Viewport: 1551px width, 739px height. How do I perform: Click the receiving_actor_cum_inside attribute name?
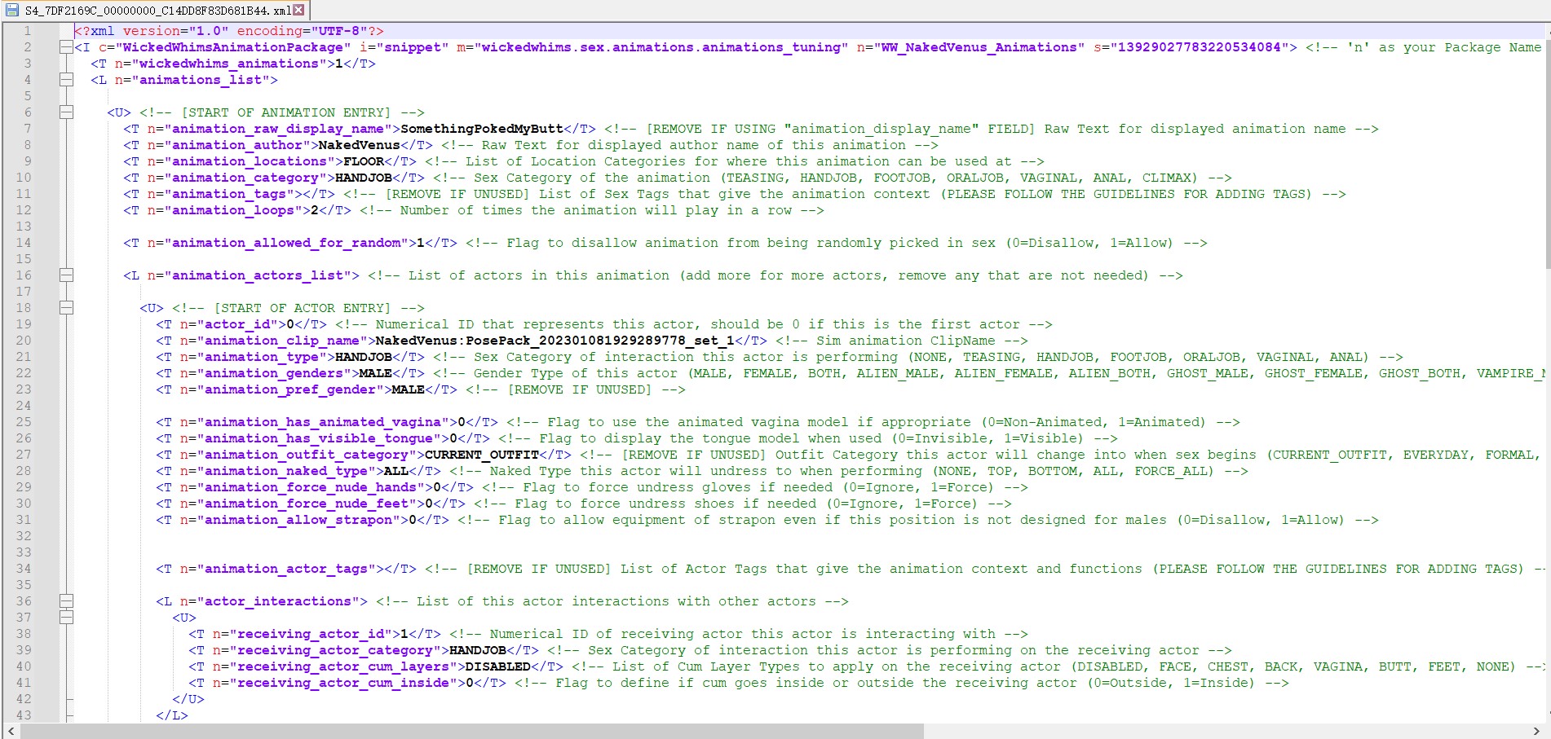tap(343, 683)
